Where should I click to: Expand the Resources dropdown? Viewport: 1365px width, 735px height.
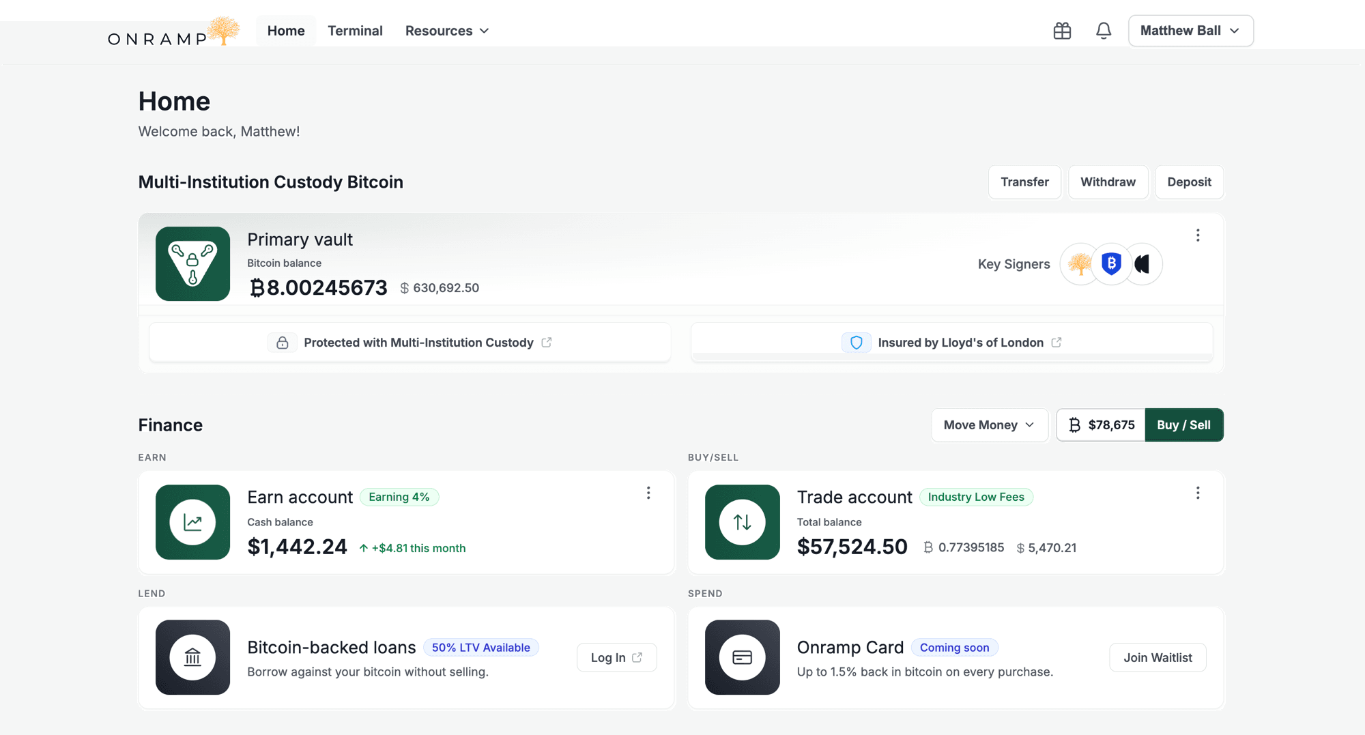[x=446, y=31]
